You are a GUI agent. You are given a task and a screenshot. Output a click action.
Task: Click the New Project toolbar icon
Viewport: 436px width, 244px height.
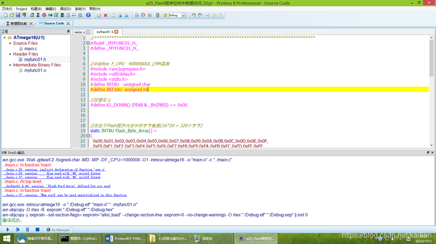6,15
